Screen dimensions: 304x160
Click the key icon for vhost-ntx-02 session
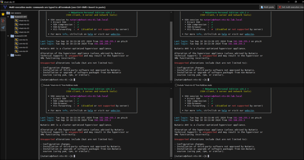click(x=17, y=24)
